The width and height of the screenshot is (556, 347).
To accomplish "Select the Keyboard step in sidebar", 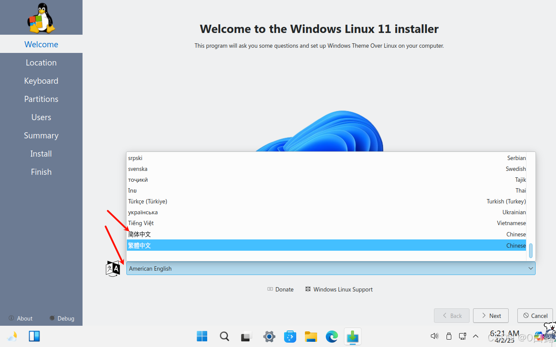I will click(x=41, y=81).
